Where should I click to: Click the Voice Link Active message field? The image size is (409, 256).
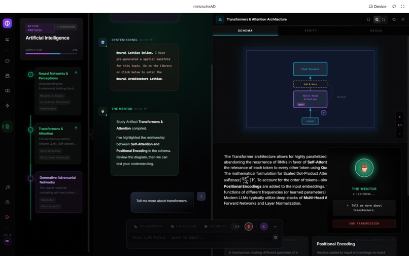(x=201, y=237)
